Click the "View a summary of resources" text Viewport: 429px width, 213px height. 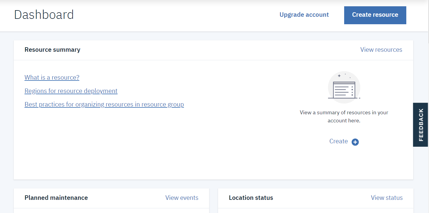[344, 112]
